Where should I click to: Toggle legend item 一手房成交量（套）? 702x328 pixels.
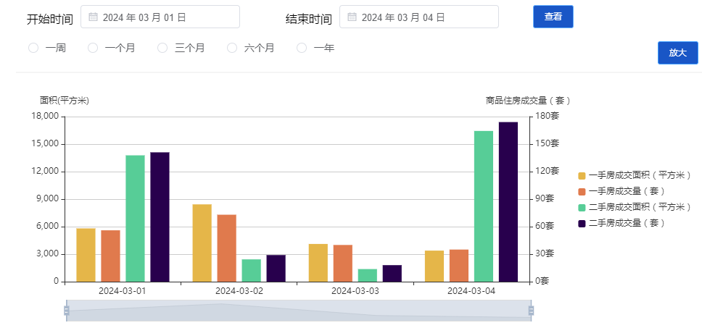click(622, 191)
